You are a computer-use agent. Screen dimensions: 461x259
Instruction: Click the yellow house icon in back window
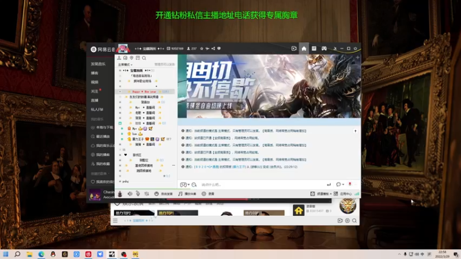[298, 210]
